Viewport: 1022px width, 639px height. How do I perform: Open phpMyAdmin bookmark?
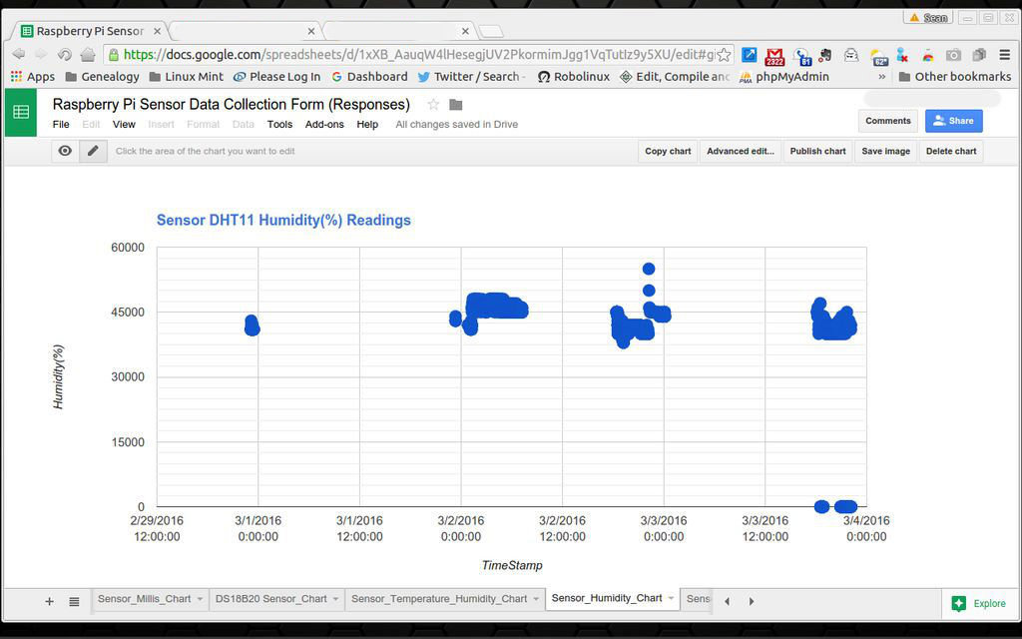pos(784,76)
